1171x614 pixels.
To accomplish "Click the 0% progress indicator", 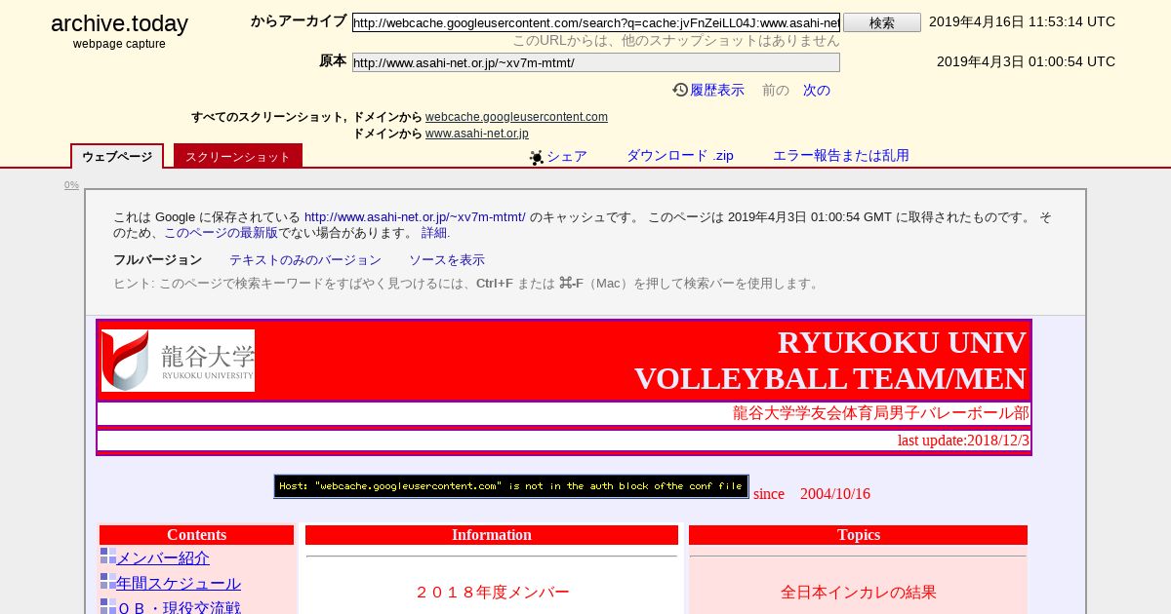I will 72,185.
